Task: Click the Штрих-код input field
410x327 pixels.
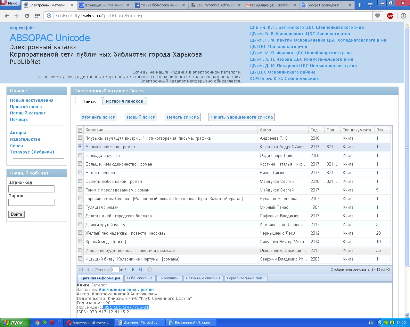Action: click(x=31, y=189)
